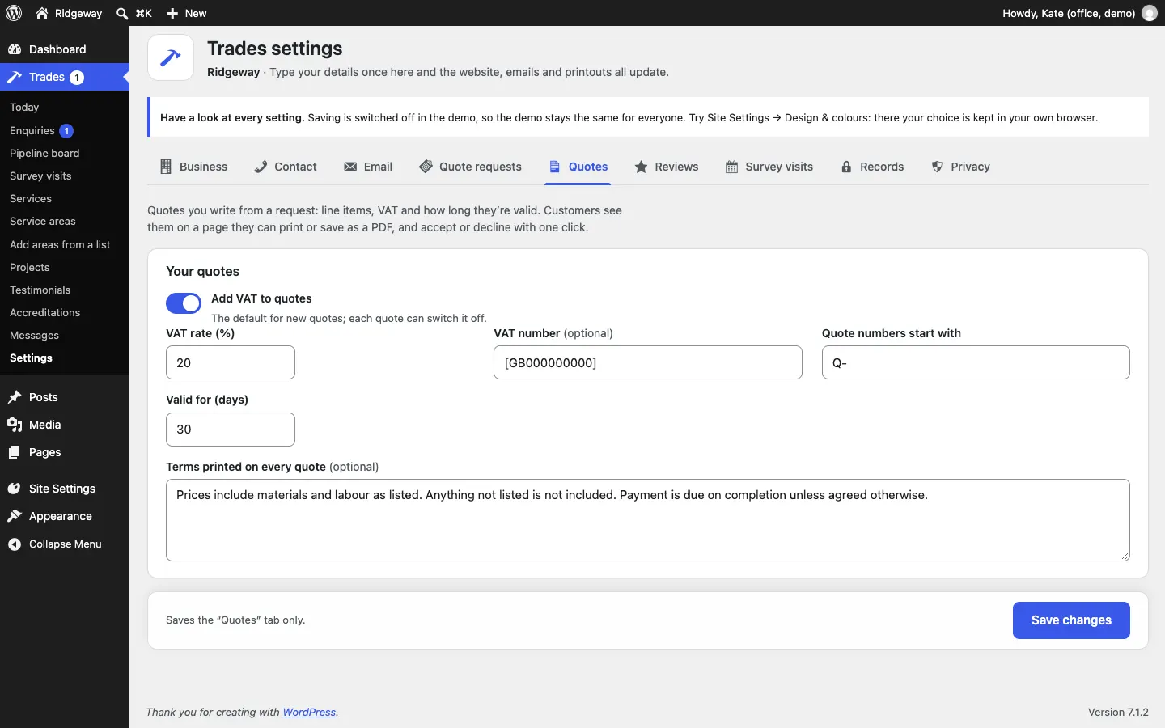The width and height of the screenshot is (1165, 728).
Task: Click the plus New icon in the admin bar
Action: click(172, 13)
